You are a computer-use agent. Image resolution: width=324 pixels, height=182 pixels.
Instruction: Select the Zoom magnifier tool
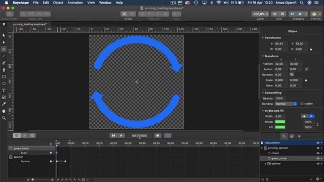coord(4,118)
